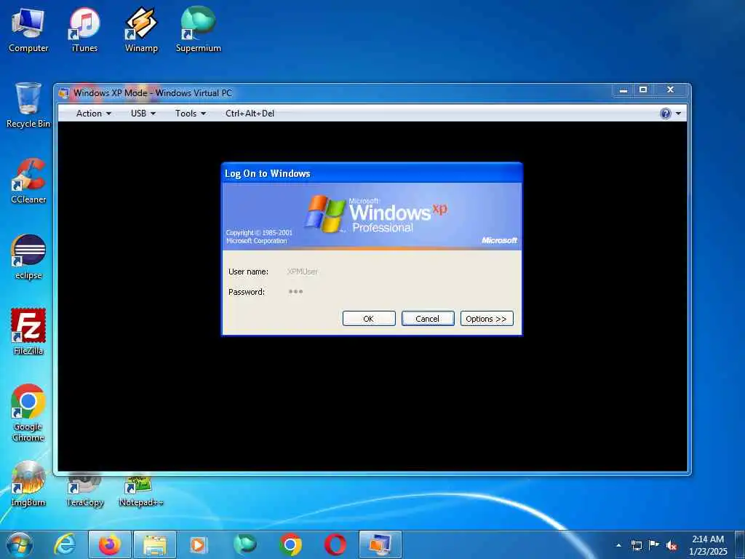
Task: Launch Internet Explorer from the taskbar
Action: [x=65, y=544]
